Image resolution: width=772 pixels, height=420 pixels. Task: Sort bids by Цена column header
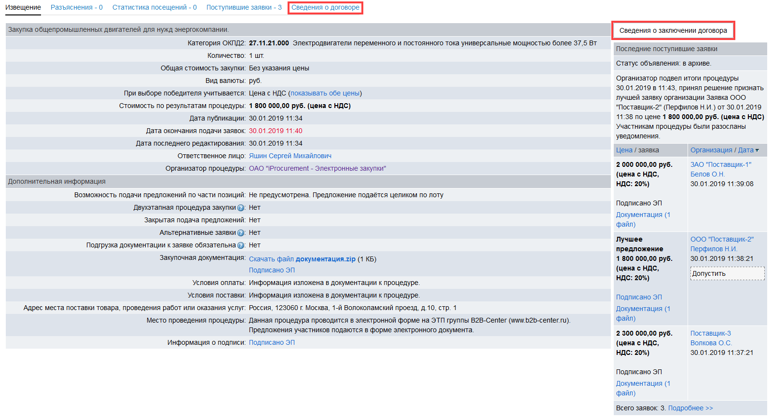point(624,150)
